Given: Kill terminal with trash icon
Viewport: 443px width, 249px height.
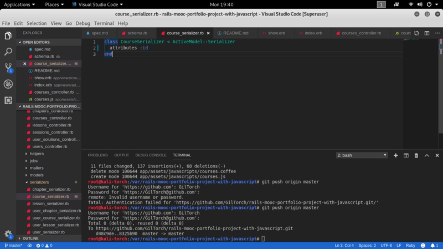Looking at the screenshot, I should tap(416, 155).
